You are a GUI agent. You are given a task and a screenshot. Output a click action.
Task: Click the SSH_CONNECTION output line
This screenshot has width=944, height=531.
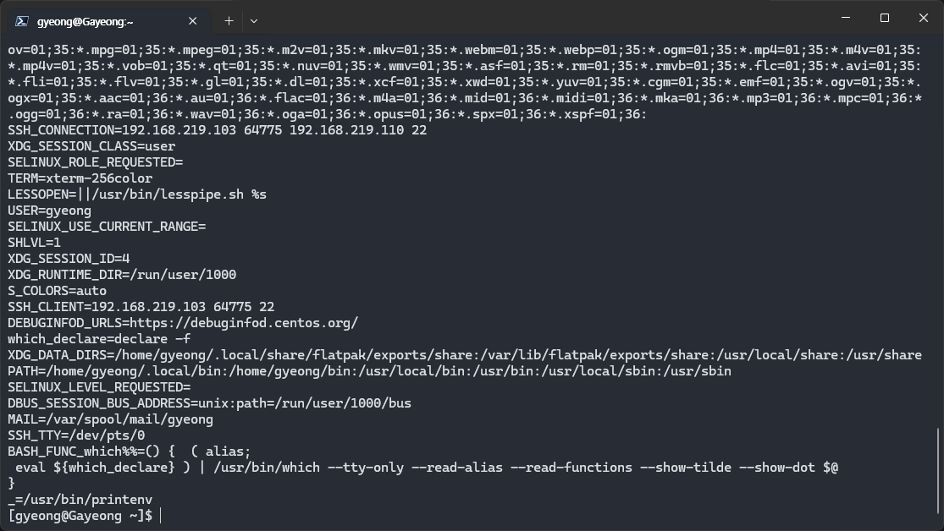[217, 130]
